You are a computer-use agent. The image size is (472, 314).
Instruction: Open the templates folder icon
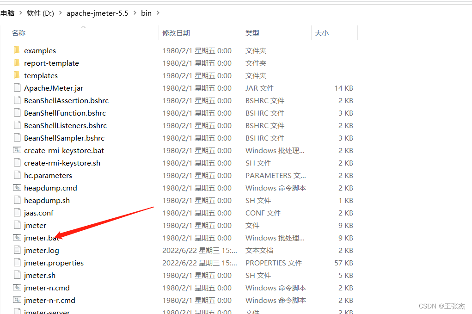point(17,75)
